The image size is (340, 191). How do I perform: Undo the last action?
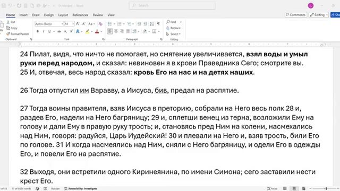[10, 6]
